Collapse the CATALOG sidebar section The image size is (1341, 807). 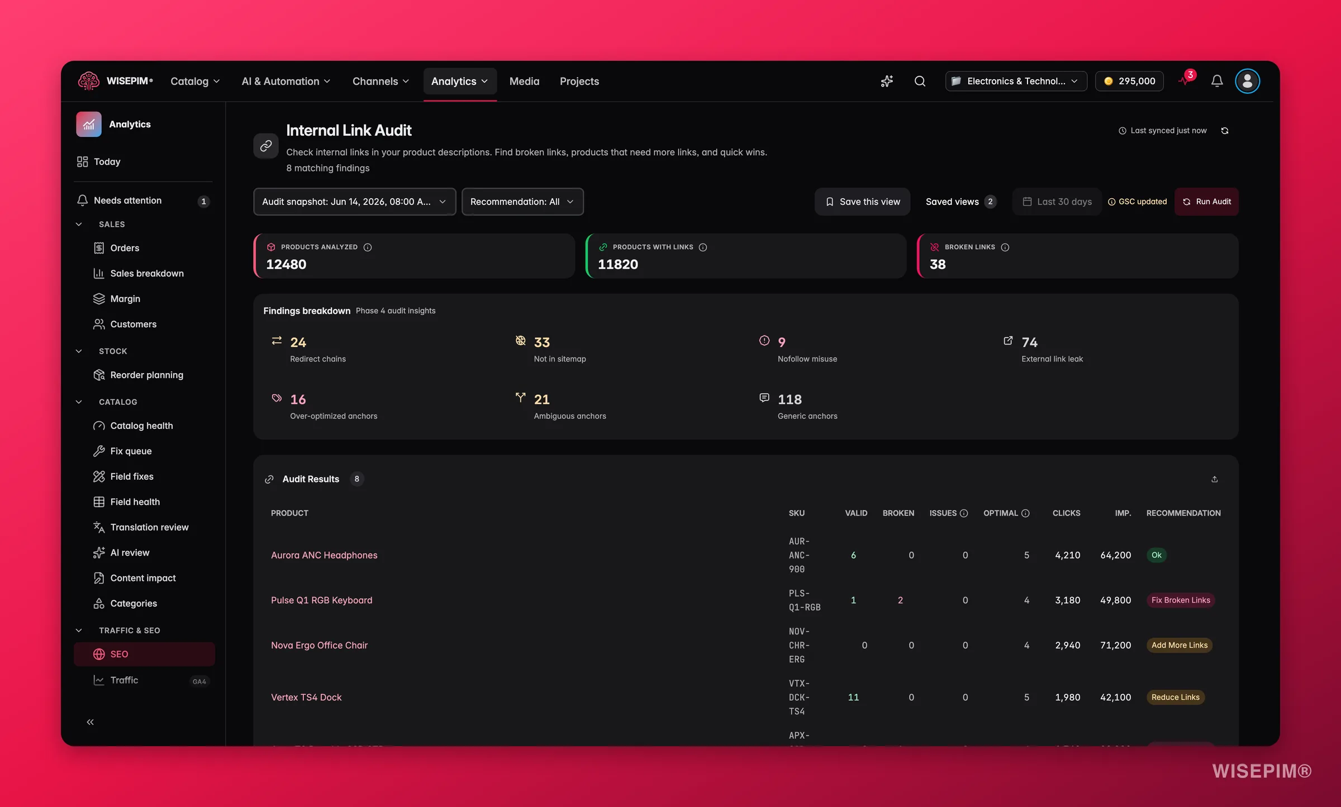point(79,402)
